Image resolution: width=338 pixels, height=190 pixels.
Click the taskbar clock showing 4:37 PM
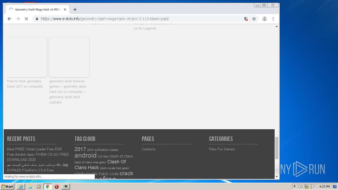(x=324, y=187)
